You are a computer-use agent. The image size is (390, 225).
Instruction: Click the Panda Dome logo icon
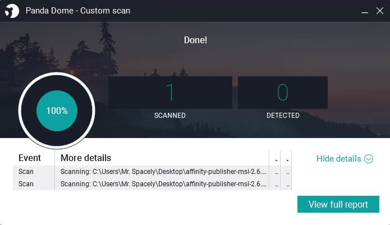11,11
